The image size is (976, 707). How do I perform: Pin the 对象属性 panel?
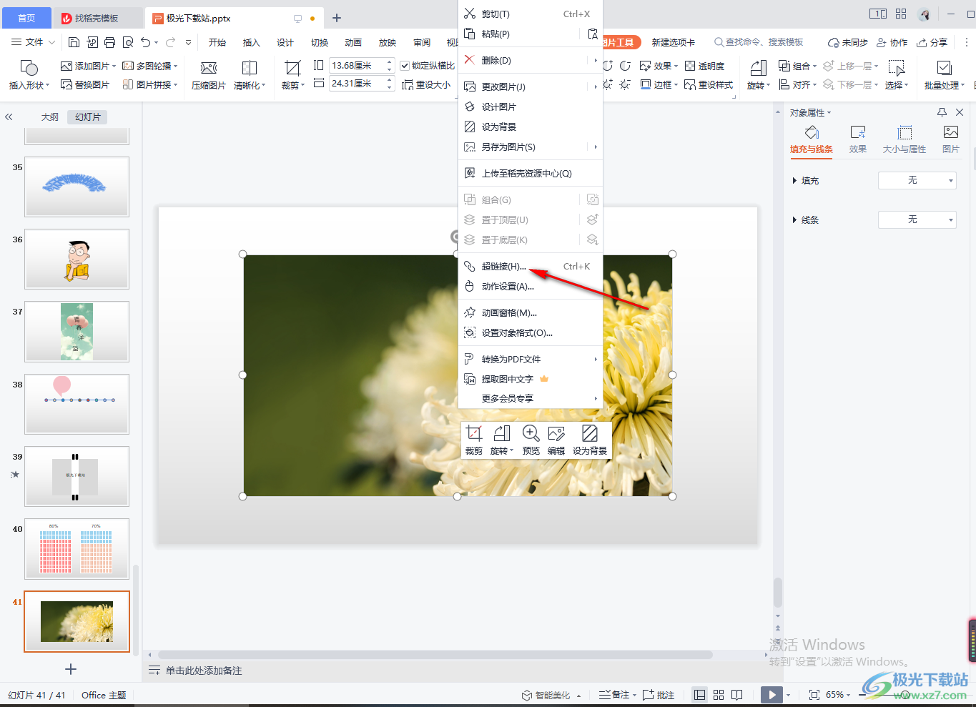942,112
